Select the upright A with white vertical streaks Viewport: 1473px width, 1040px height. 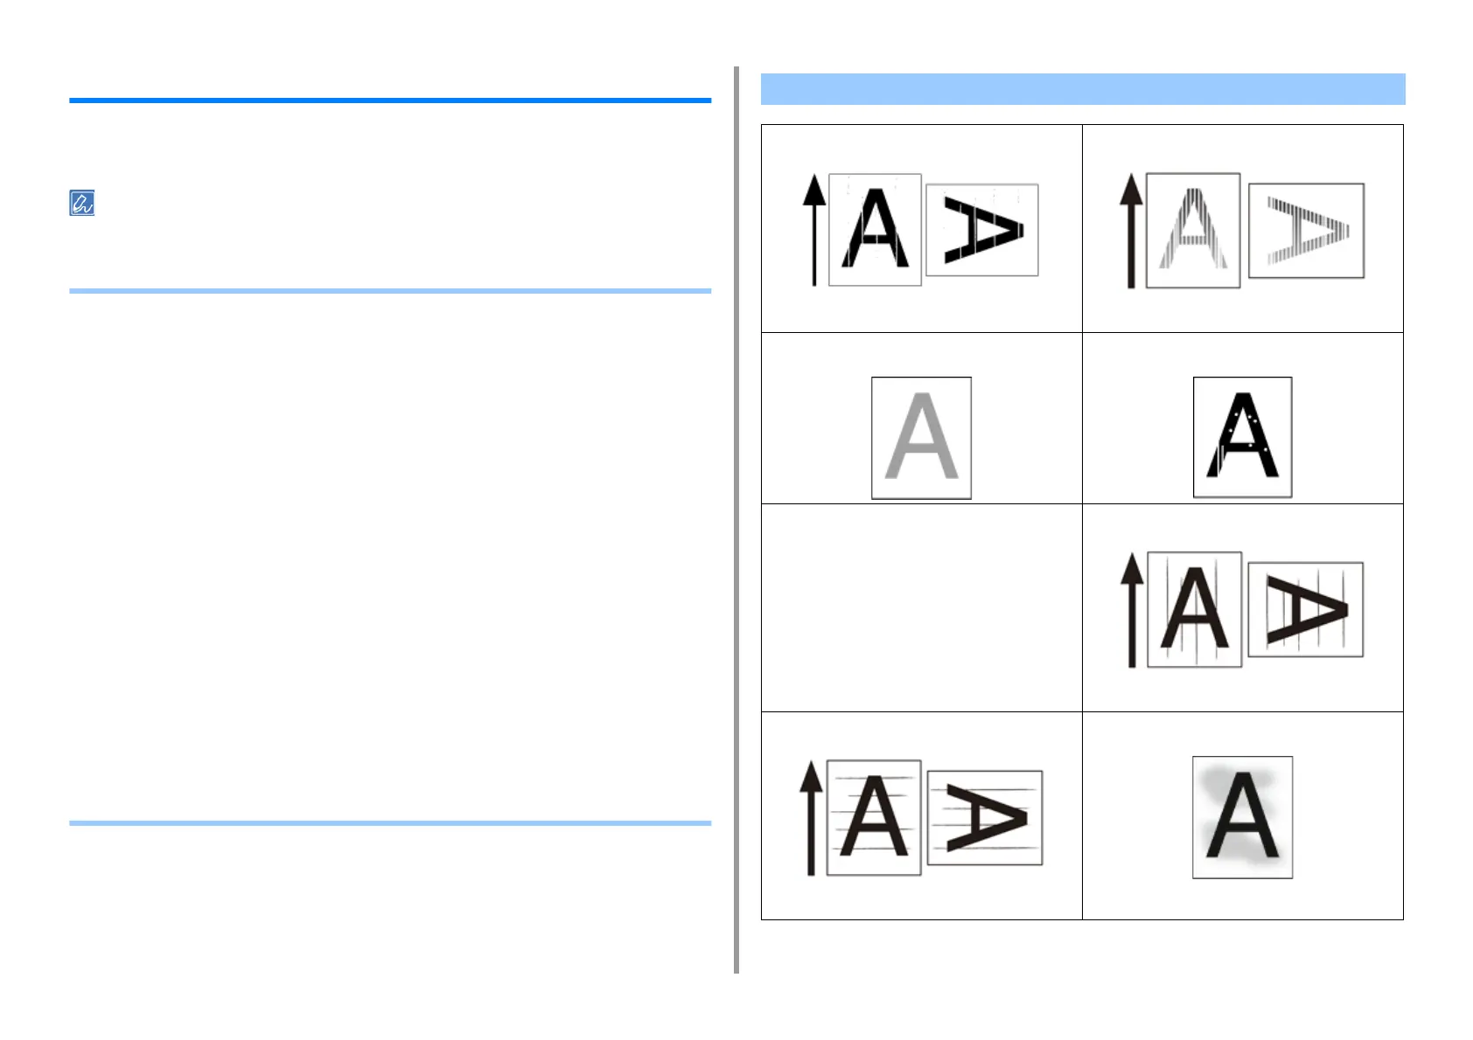pos(875,230)
